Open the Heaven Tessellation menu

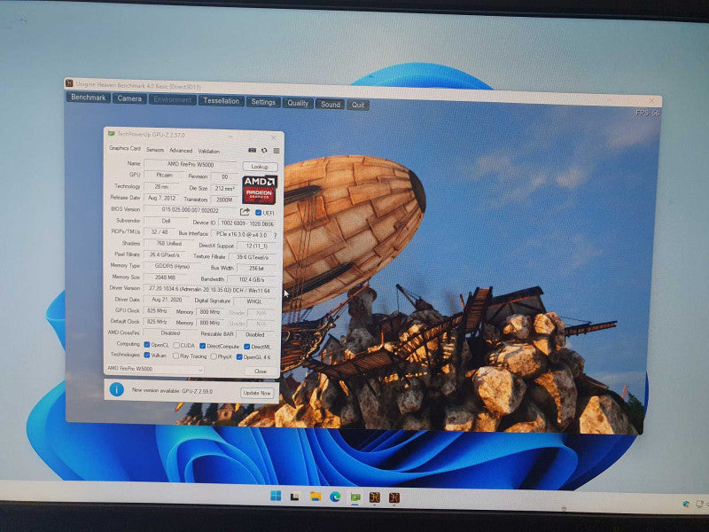(221, 100)
